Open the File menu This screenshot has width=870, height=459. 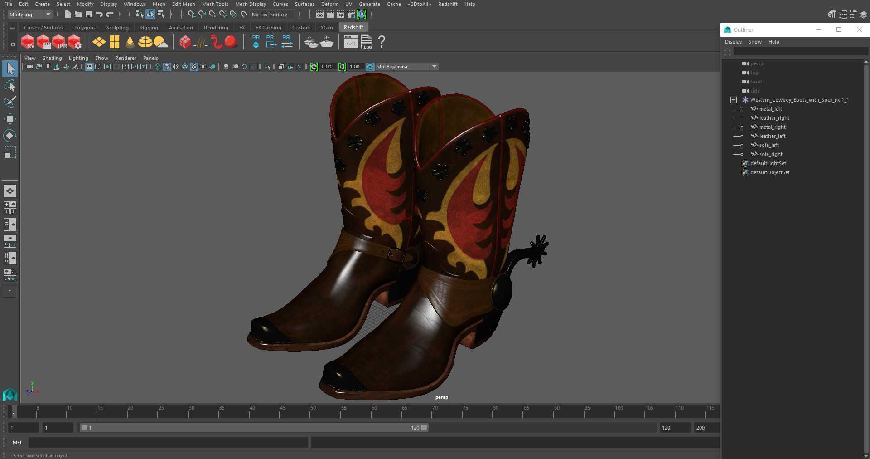coord(8,4)
